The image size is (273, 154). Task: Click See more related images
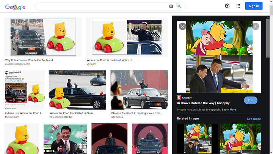[254, 119]
